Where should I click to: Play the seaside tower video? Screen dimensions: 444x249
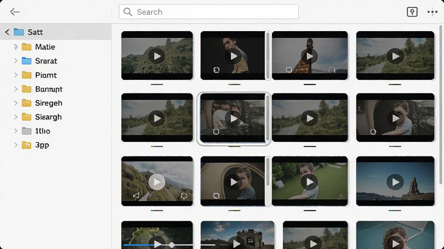point(395,182)
